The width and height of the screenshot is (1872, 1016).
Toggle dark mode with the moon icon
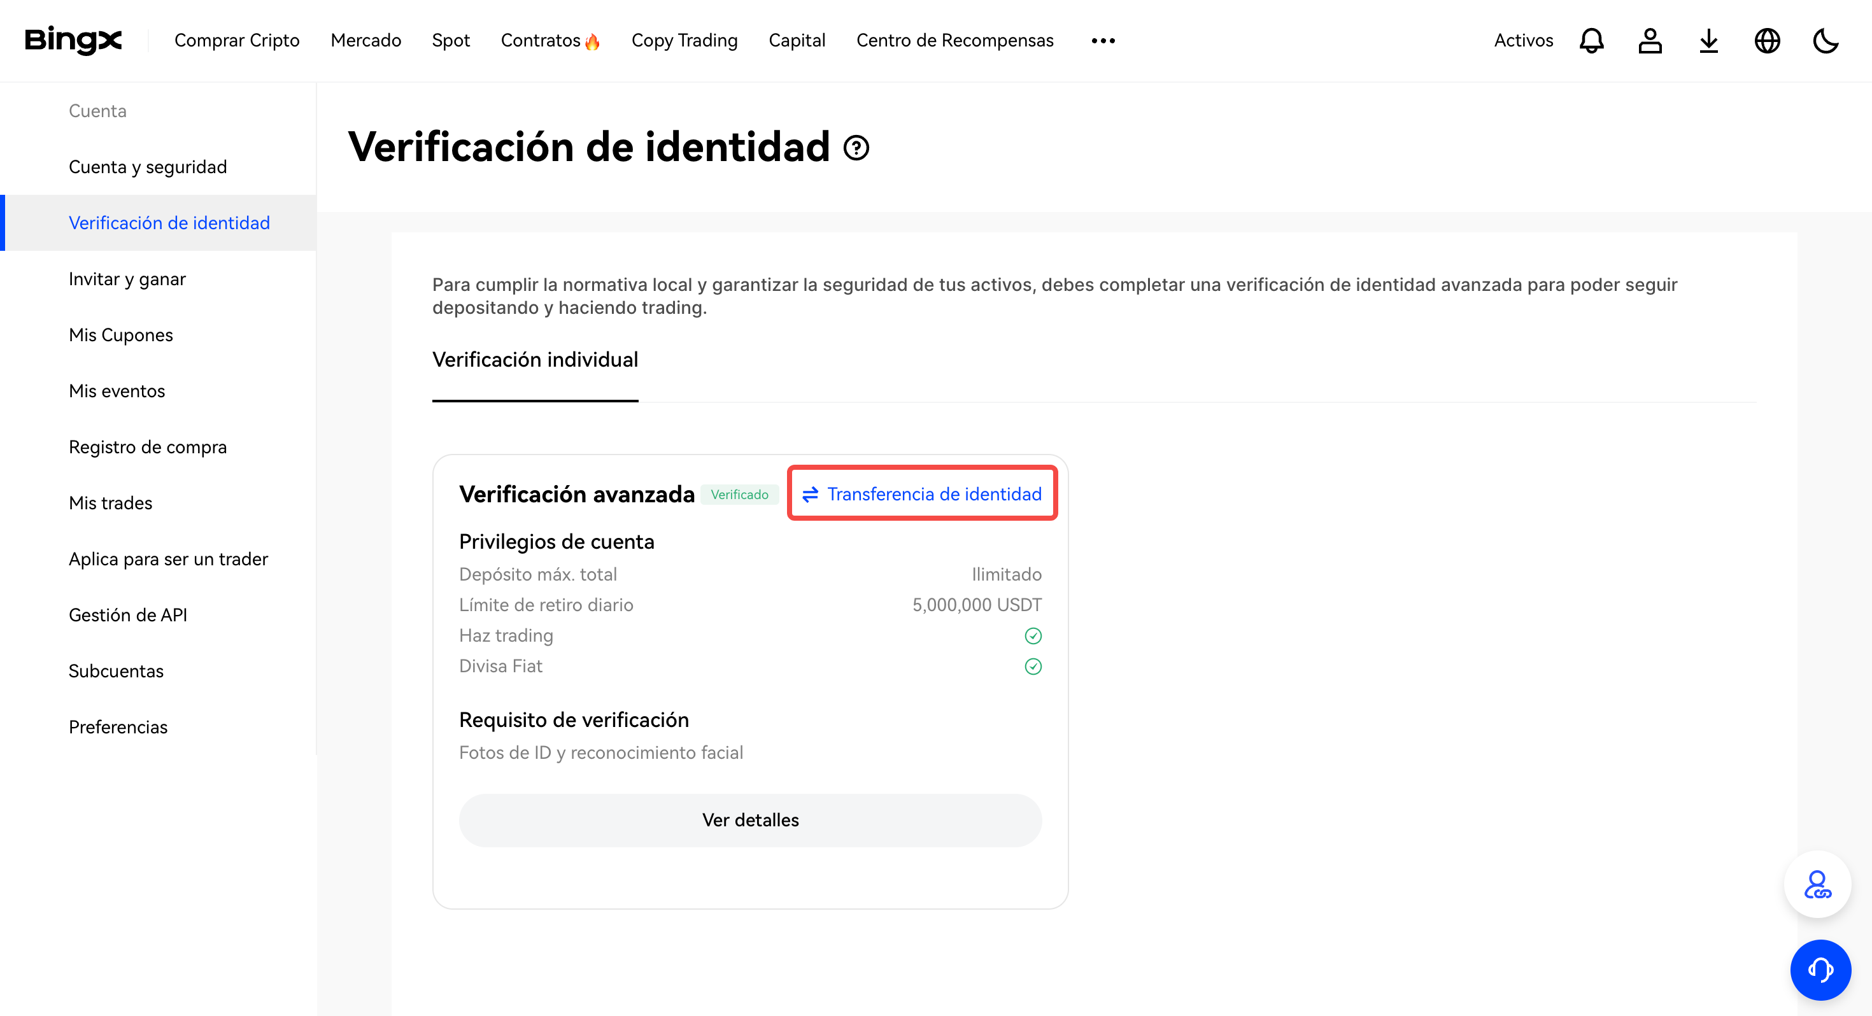1826,41
